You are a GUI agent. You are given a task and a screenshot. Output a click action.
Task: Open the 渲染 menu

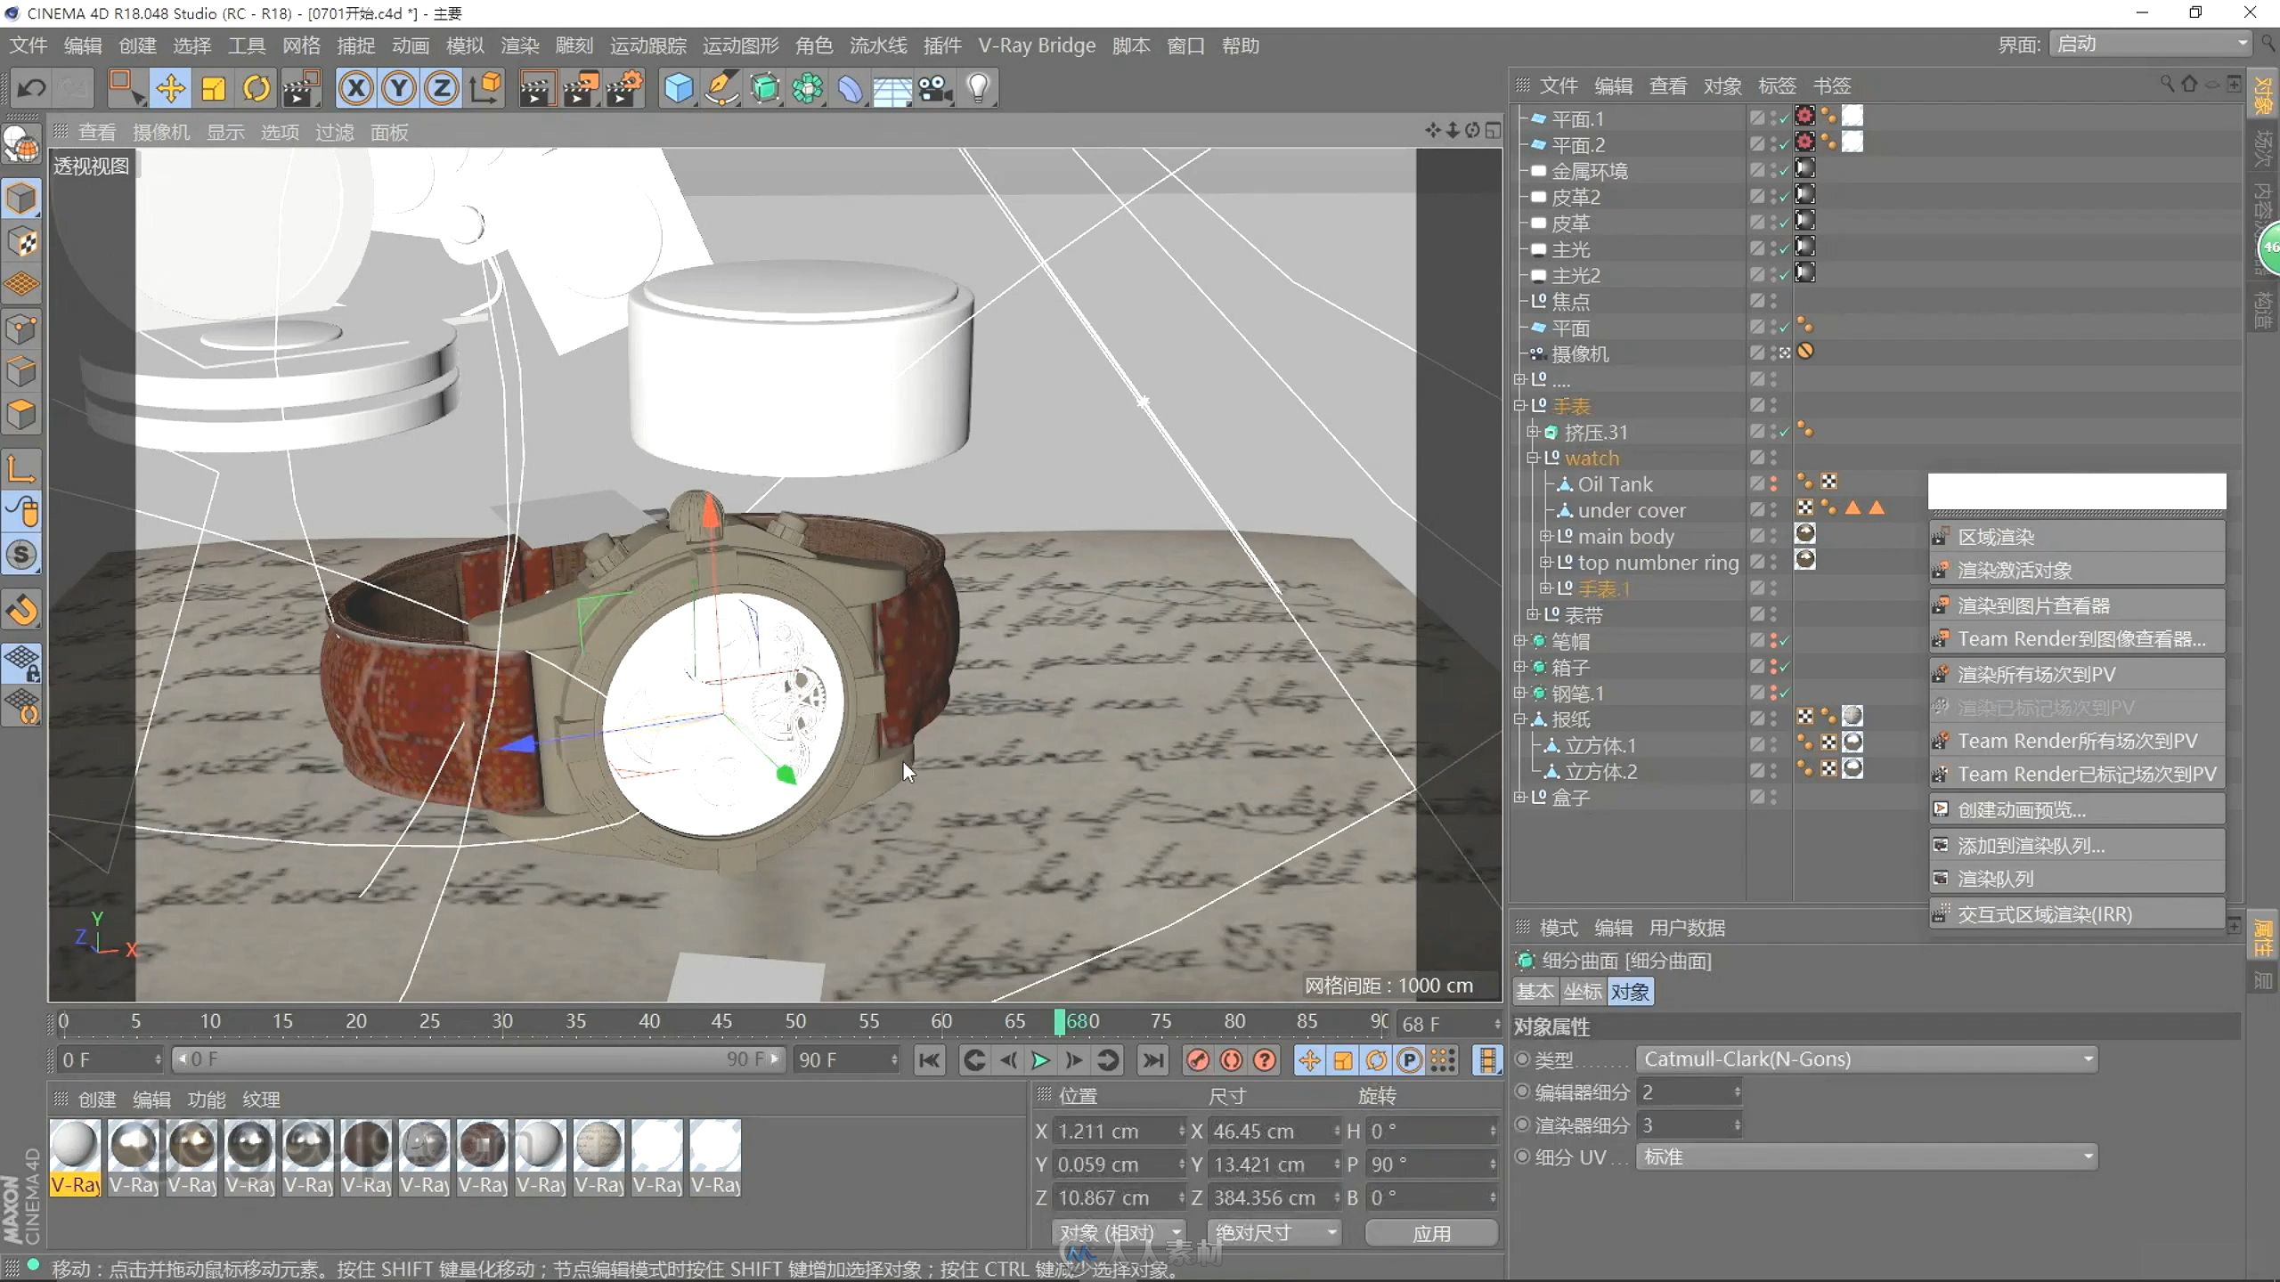[x=519, y=45]
